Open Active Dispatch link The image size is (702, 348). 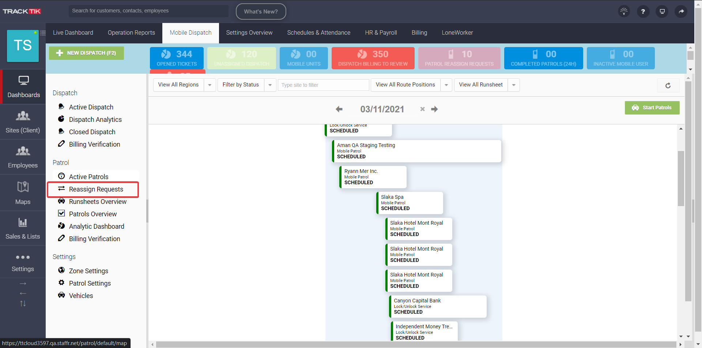point(91,107)
